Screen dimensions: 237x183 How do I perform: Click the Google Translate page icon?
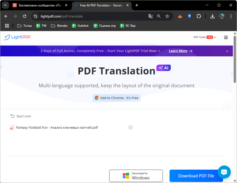coord(151,16)
